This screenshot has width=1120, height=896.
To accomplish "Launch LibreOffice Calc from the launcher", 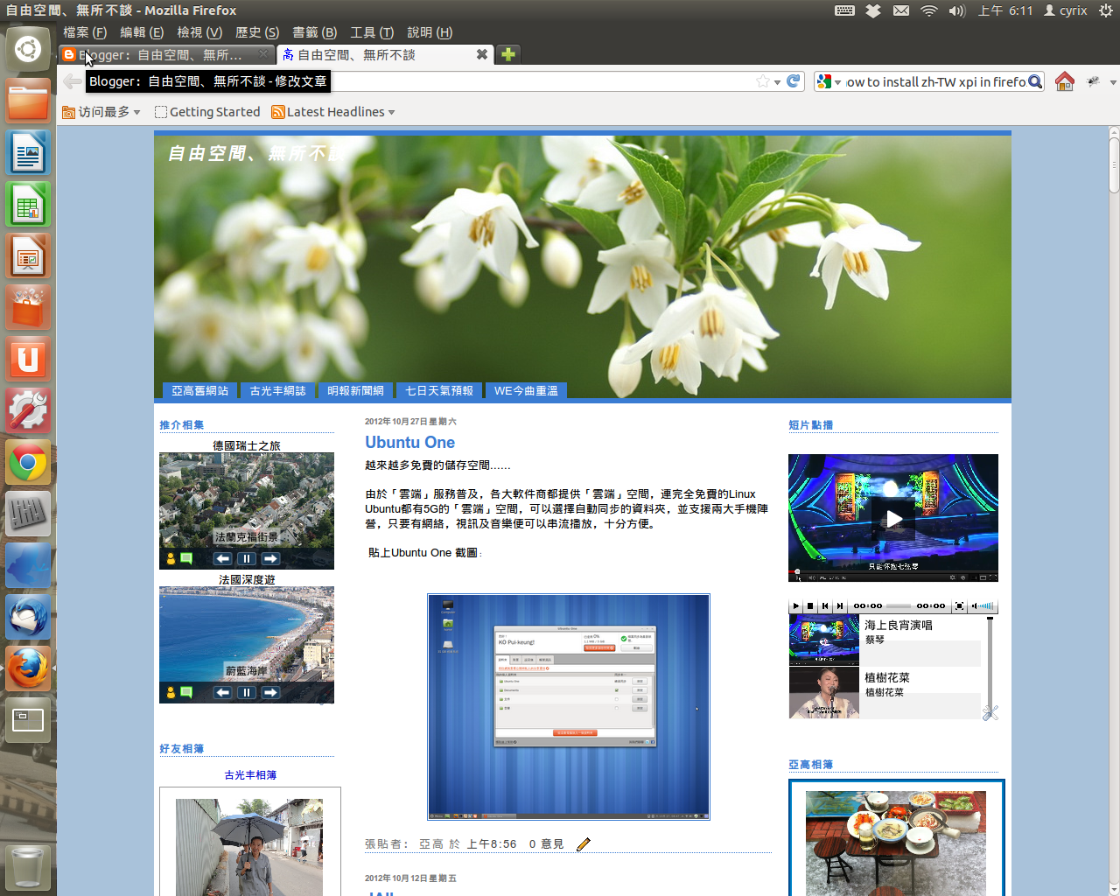I will pyautogui.click(x=28, y=204).
